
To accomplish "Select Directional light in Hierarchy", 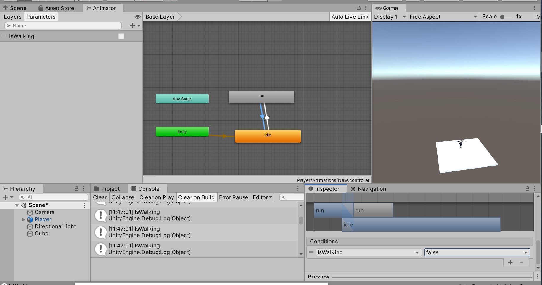I will (x=55, y=226).
